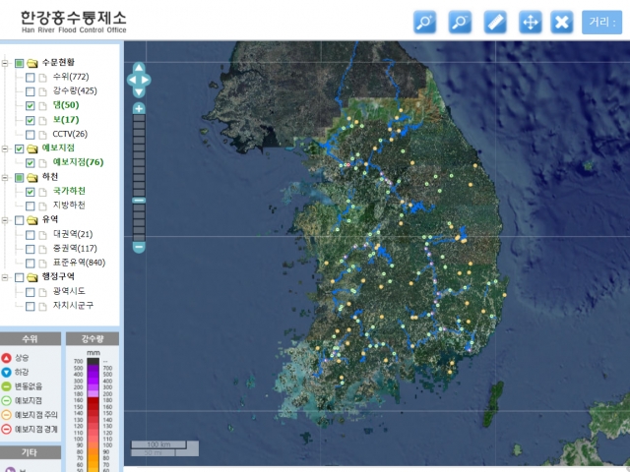The image size is (630, 472).
Task: Enable the 자치시군구 checkbox
Action: click(x=31, y=307)
